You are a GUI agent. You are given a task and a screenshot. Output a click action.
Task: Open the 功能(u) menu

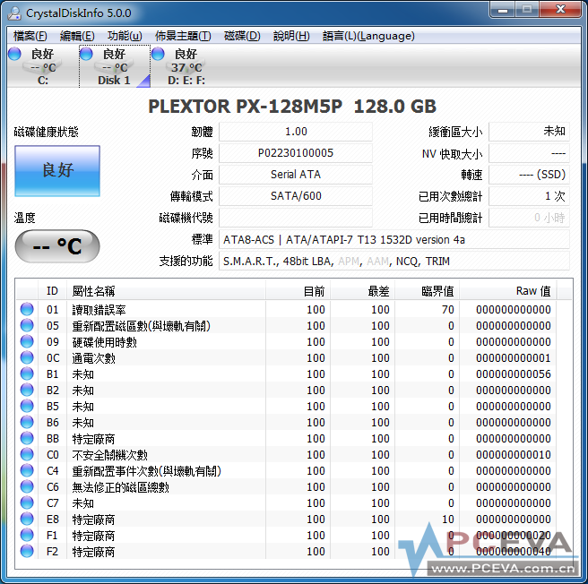coord(125,36)
